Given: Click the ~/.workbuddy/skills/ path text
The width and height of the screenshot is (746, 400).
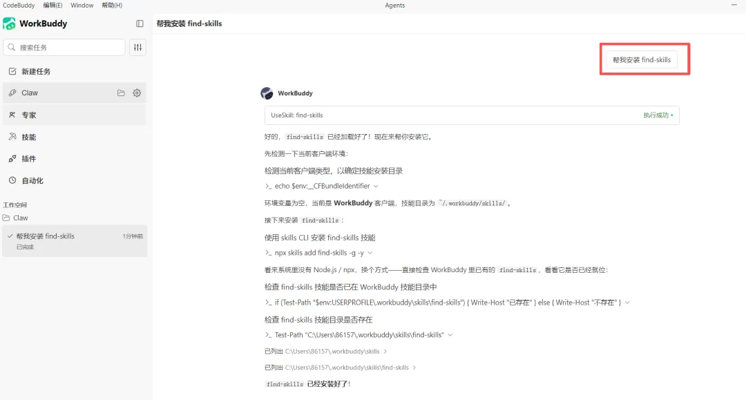Looking at the screenshot, I should 472,203.
